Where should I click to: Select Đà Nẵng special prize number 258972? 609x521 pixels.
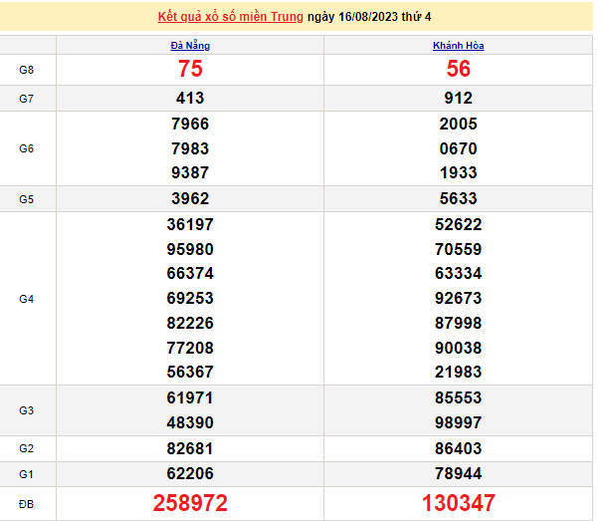pyautogui.click(x=190, y=503)
